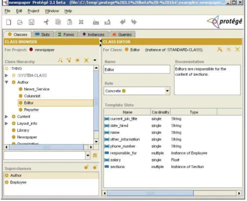
Task: Click the Remove Superclass icon
Action: click(x=95, y=167)
